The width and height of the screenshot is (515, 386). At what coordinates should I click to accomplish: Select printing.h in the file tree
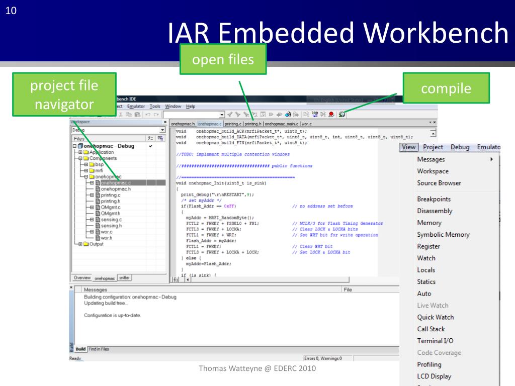[110, 201]
